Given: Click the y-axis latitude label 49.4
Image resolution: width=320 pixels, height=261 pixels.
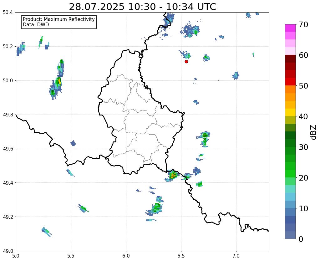Looking at the screenshot, I should 8,183.
